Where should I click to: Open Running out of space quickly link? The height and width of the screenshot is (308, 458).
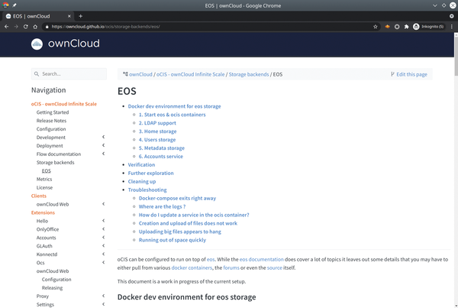(x=173, y=240)
